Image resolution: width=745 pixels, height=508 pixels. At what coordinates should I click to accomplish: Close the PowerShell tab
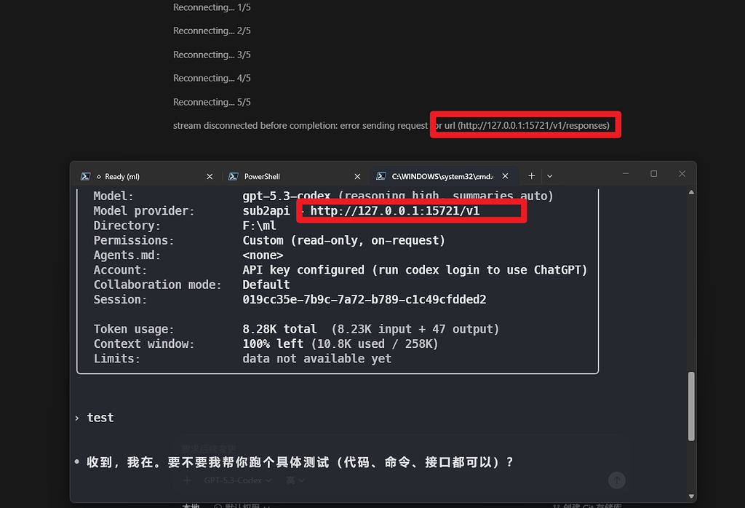click(357, 176)
